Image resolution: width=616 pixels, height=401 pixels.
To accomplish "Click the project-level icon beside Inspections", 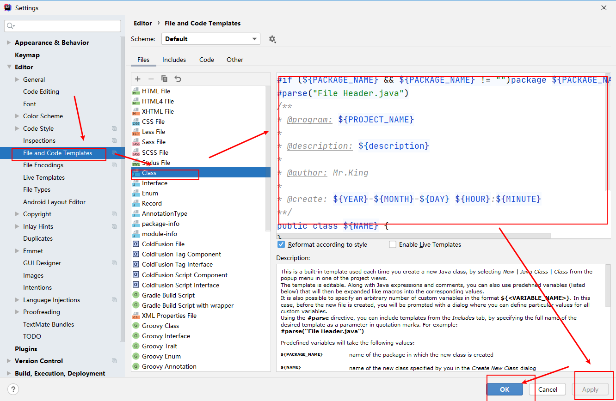I will pos(114,140).
